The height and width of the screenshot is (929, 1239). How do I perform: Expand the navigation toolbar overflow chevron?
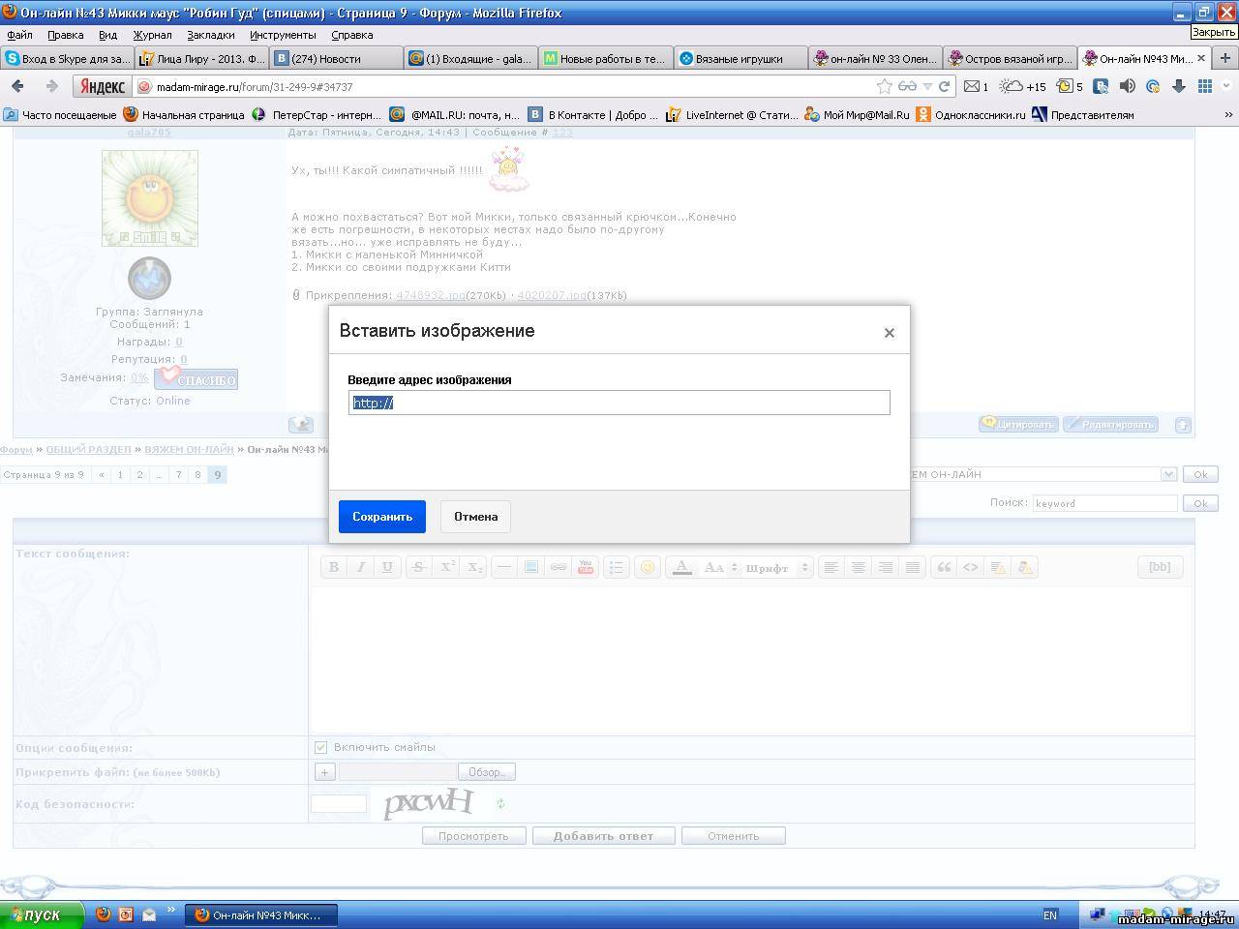pyautogui.click(x=1227, y=86)
